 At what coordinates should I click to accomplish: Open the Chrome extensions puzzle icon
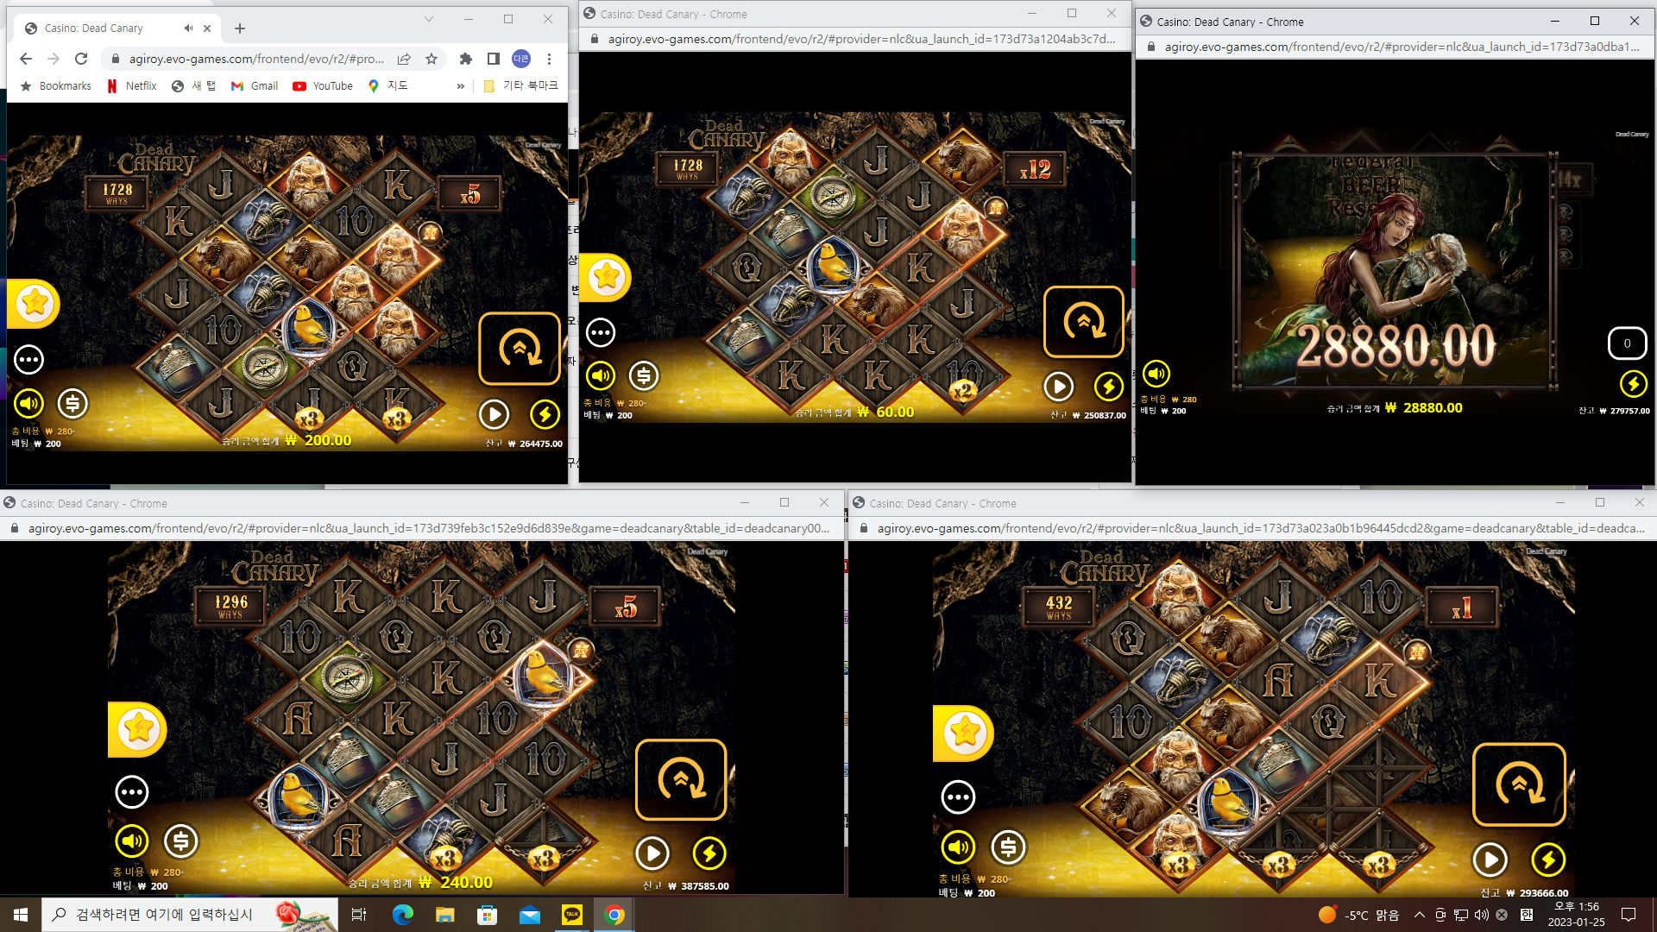466,59
